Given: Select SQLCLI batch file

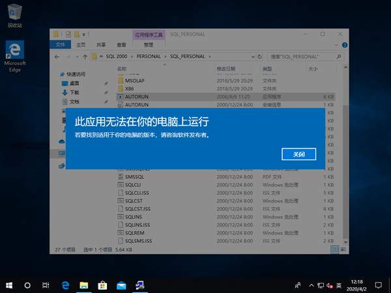Looking at the screenshot, I should (225, 185).
